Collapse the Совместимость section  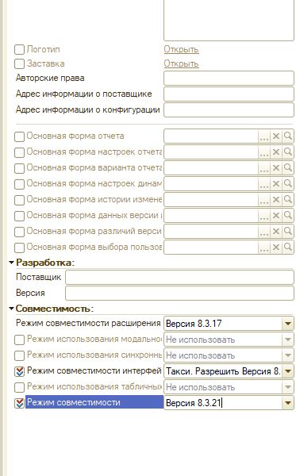click(12, 309)
